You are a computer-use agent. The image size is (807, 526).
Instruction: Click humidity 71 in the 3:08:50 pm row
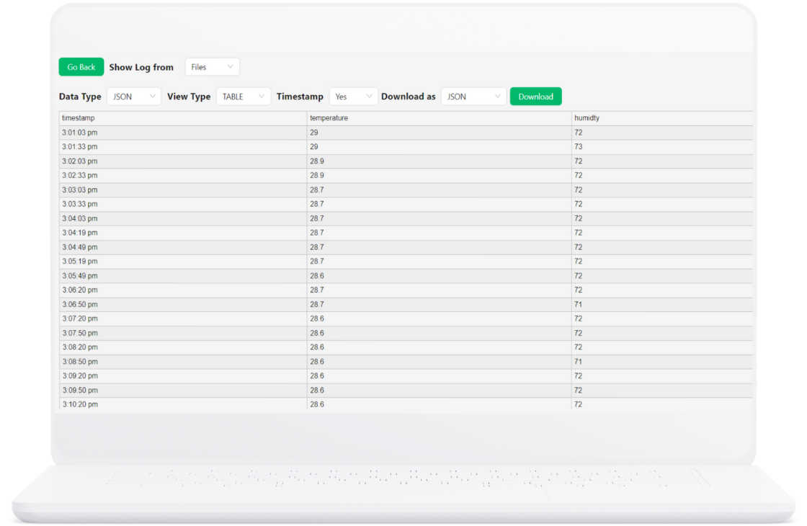click(x=662, y=362)
